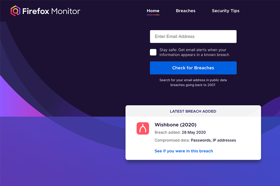The width and height of the screenshot is (280, 186).
Task: Click the '28 May 2020' breach date
Action: pos(194,133)
